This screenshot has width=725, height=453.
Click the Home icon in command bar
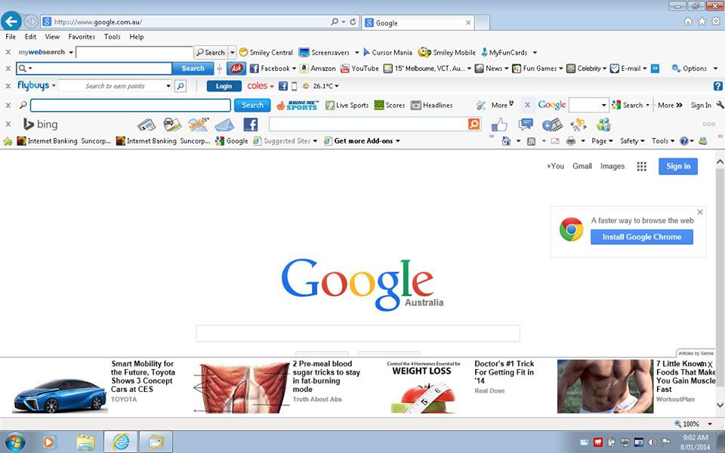pos(506,141)
